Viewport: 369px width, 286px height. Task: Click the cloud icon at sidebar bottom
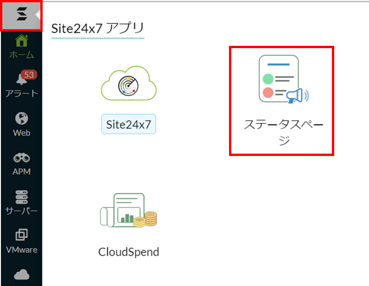21,275
